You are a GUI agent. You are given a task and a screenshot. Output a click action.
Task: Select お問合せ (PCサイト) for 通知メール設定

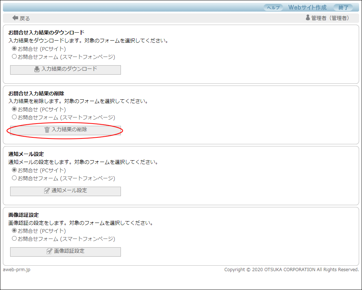coord(14,170)
